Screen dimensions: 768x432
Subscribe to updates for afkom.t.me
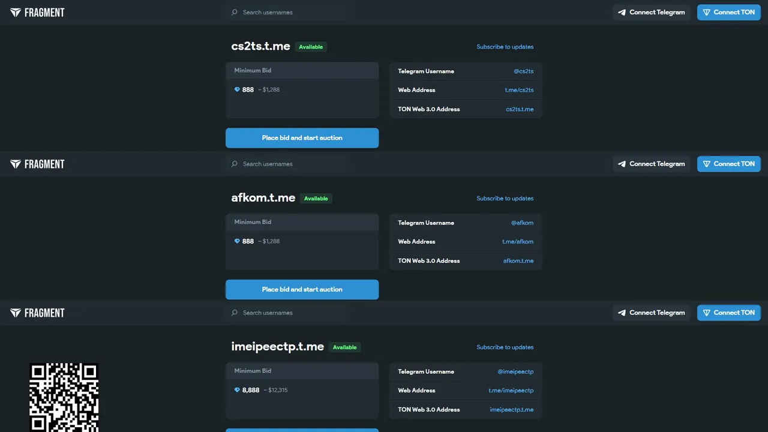[x=505, y=199]
